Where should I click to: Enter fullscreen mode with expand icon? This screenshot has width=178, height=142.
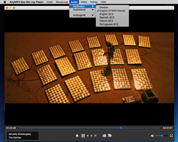pyautogui.click(x=171, y=136)
